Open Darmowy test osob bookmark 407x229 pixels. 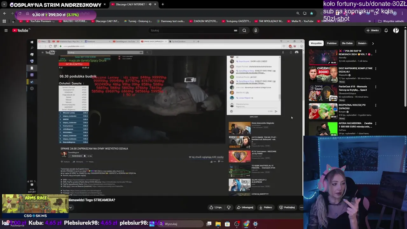[170, 21]
